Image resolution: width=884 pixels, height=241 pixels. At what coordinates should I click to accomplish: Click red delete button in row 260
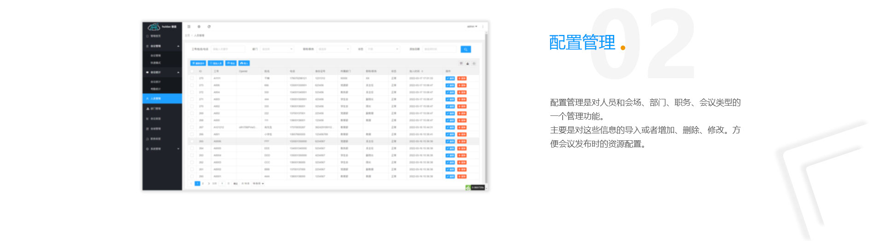[462, 177]
